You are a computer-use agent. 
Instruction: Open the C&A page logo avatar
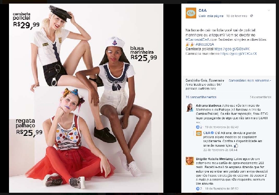point(191,13)
